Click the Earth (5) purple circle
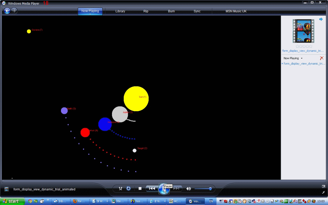The width and height of the screenshot is (328, 205). [x=64, y=111]
